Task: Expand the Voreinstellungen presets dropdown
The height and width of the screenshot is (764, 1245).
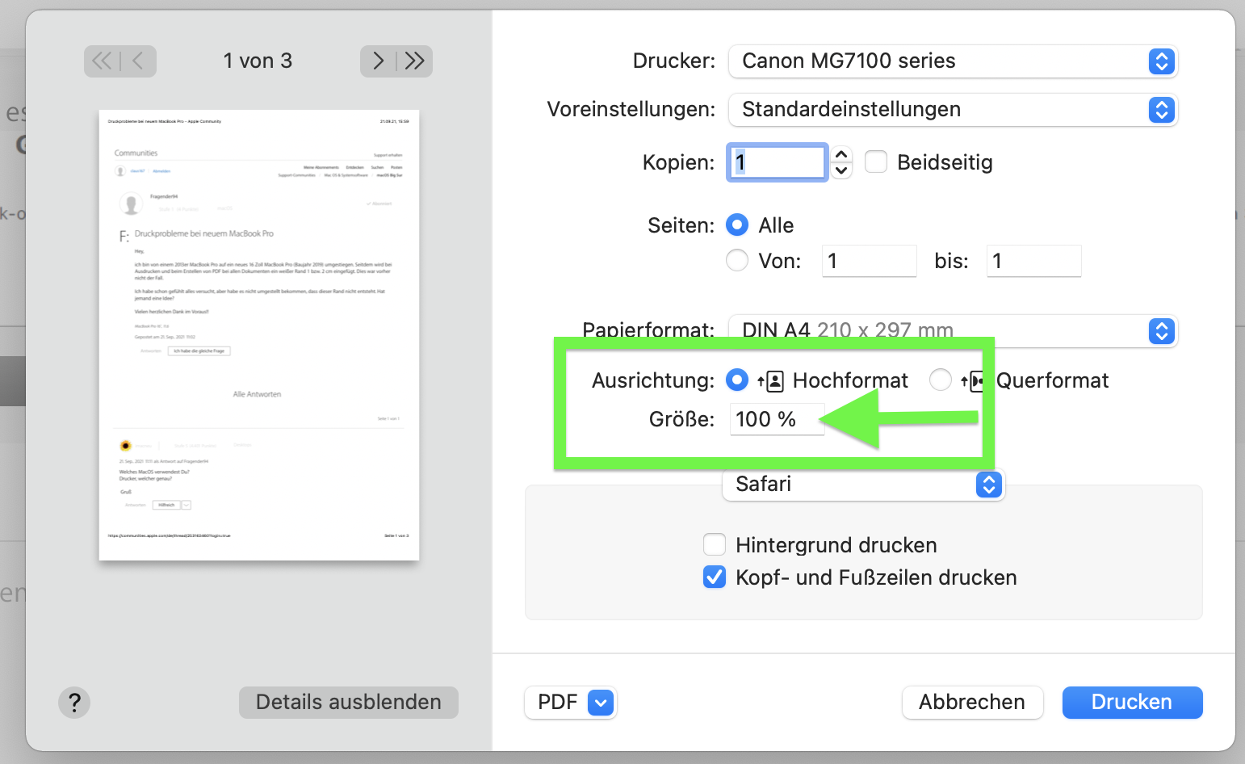Action: 953,110
